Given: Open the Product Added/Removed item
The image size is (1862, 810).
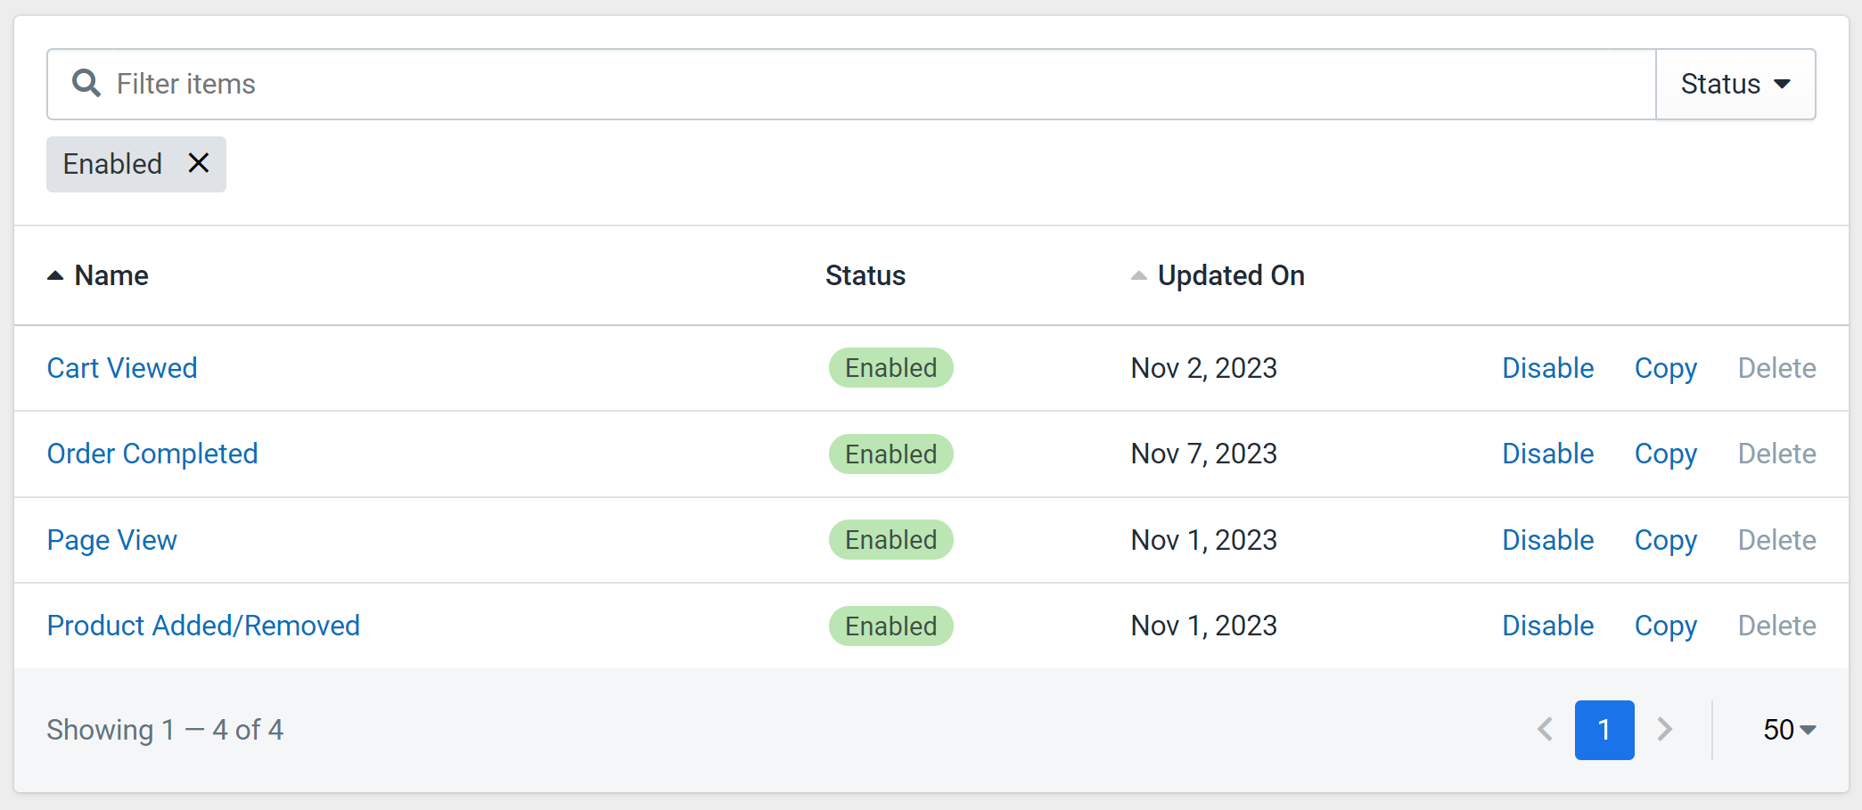Looking at the screenshot, I should (203, 626).
